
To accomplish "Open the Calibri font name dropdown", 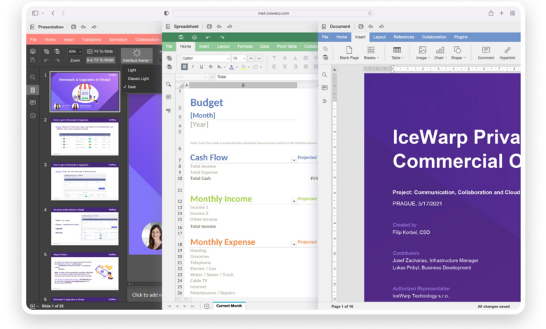I will pos(205,58).
